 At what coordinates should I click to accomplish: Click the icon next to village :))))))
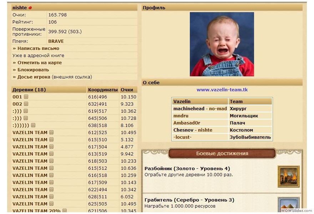[x=33, y=126]
